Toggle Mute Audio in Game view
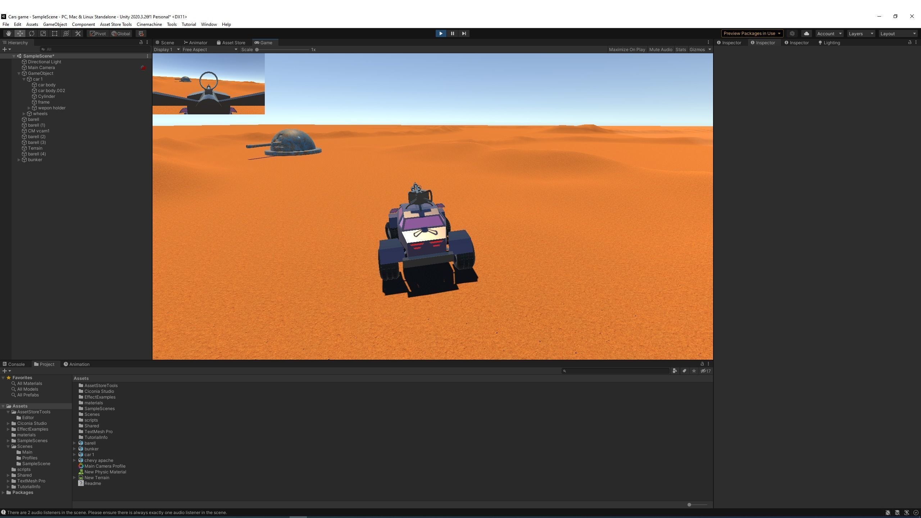Screen dimensions: 921x518 coord(661,50)
